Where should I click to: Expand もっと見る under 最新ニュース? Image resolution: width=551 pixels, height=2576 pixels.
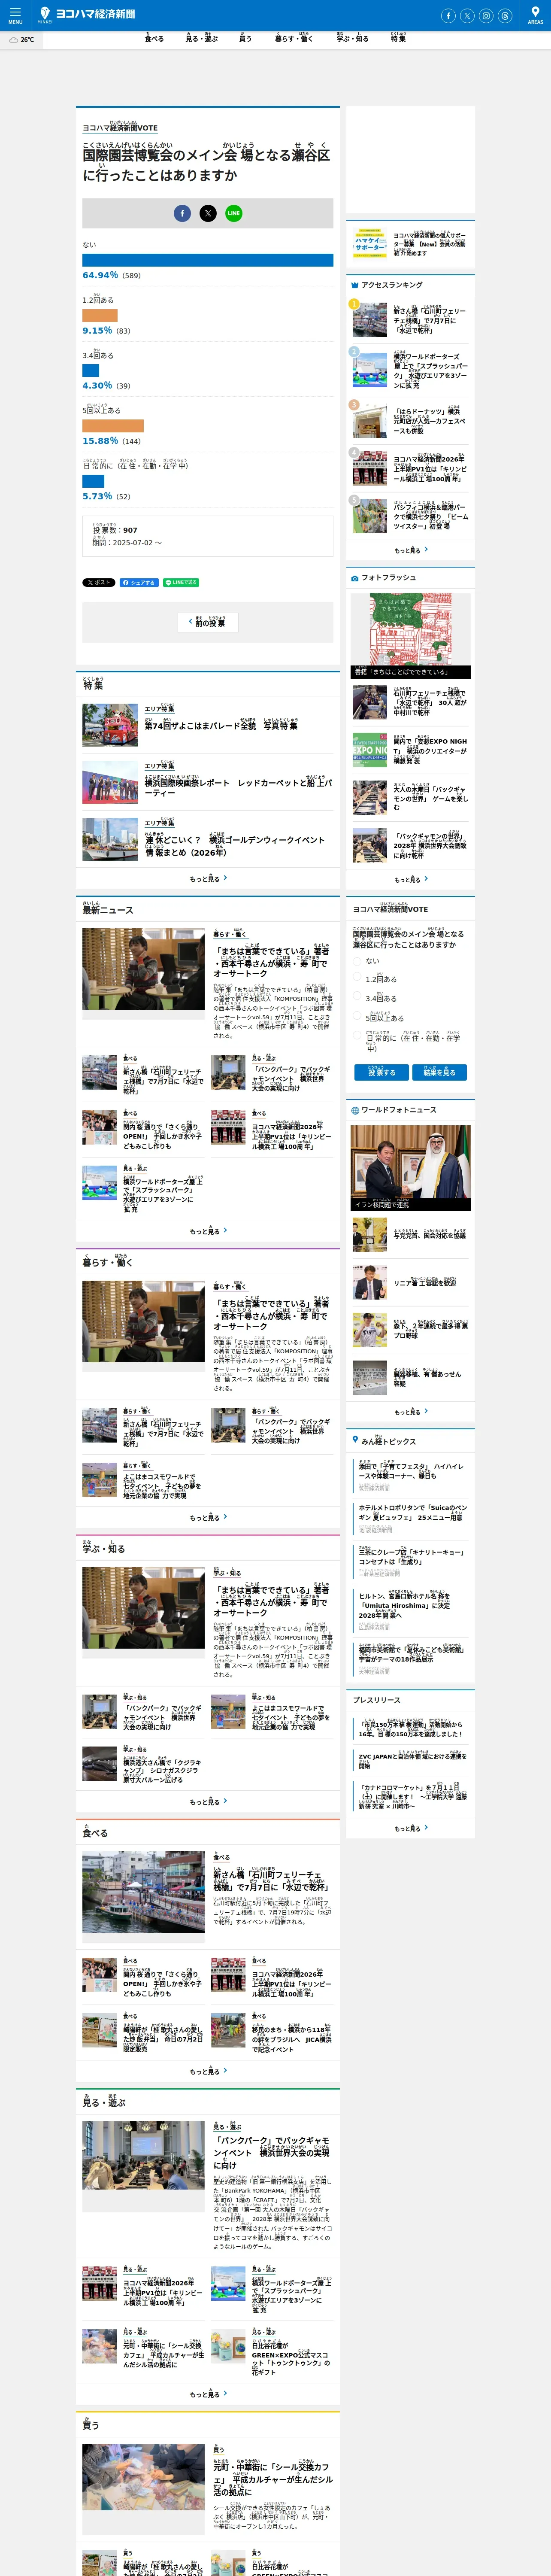tap(208, 1231)
